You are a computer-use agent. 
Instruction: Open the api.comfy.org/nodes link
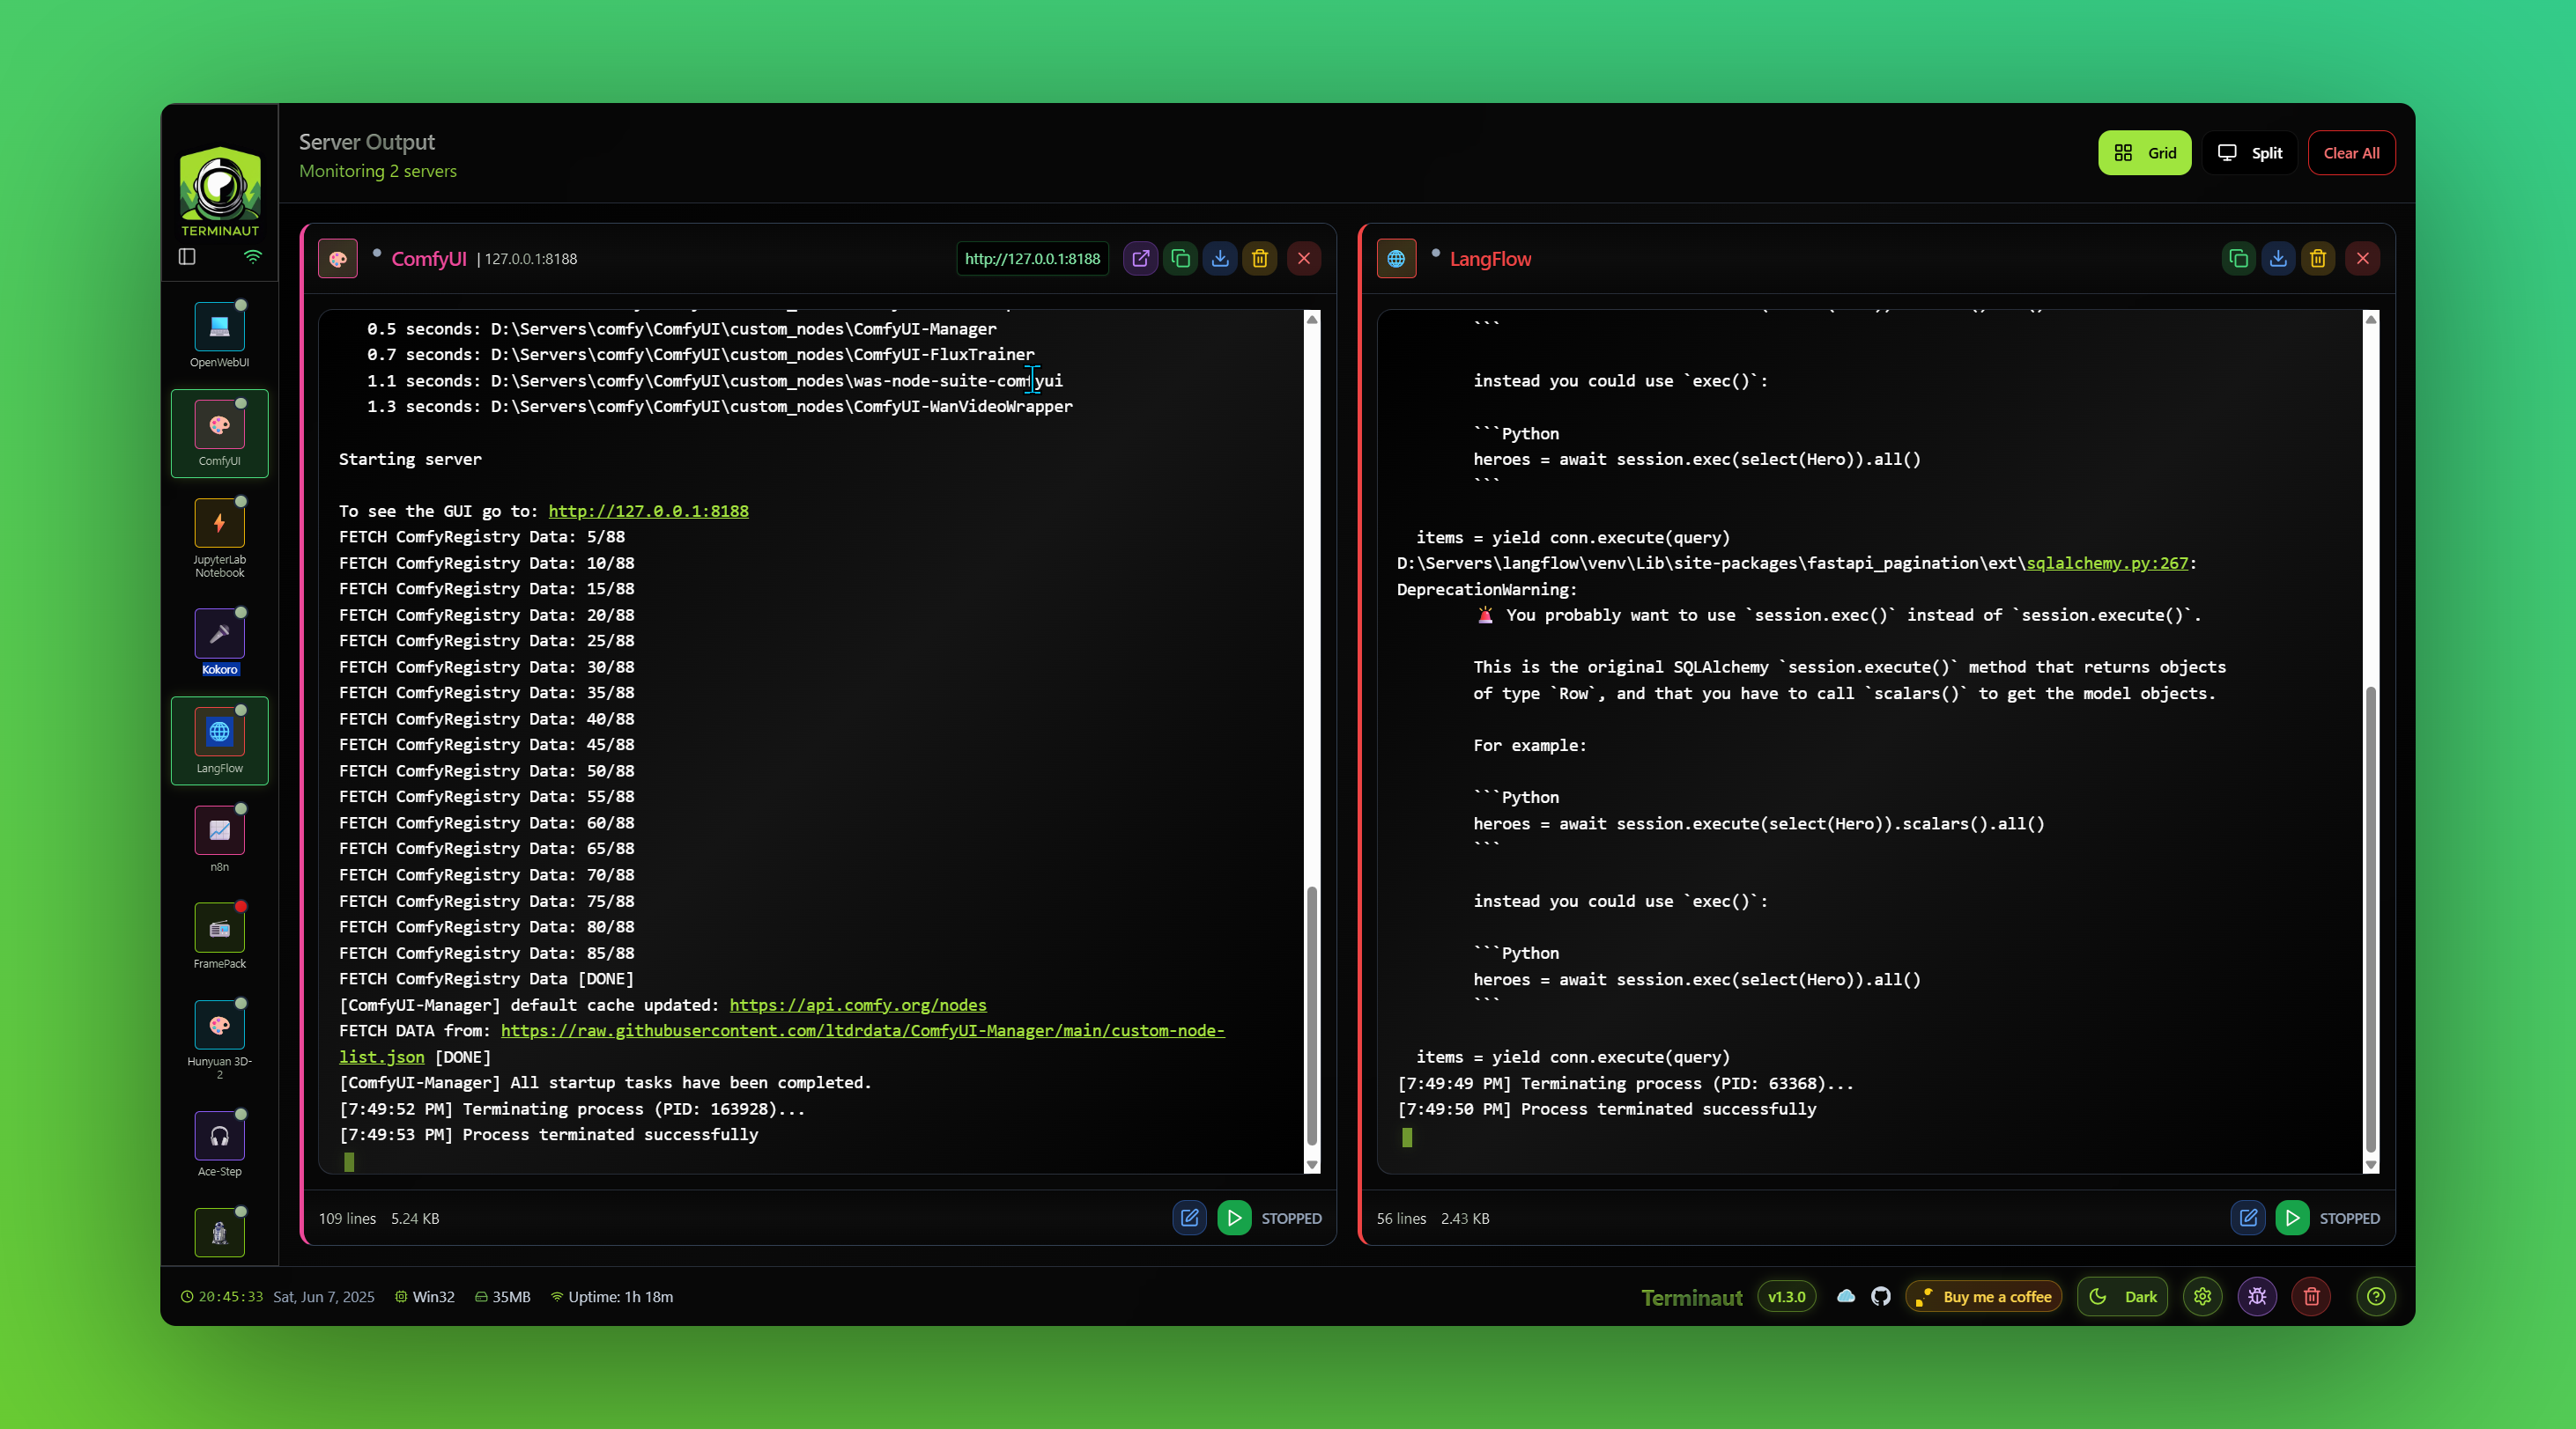(857, 1005)
